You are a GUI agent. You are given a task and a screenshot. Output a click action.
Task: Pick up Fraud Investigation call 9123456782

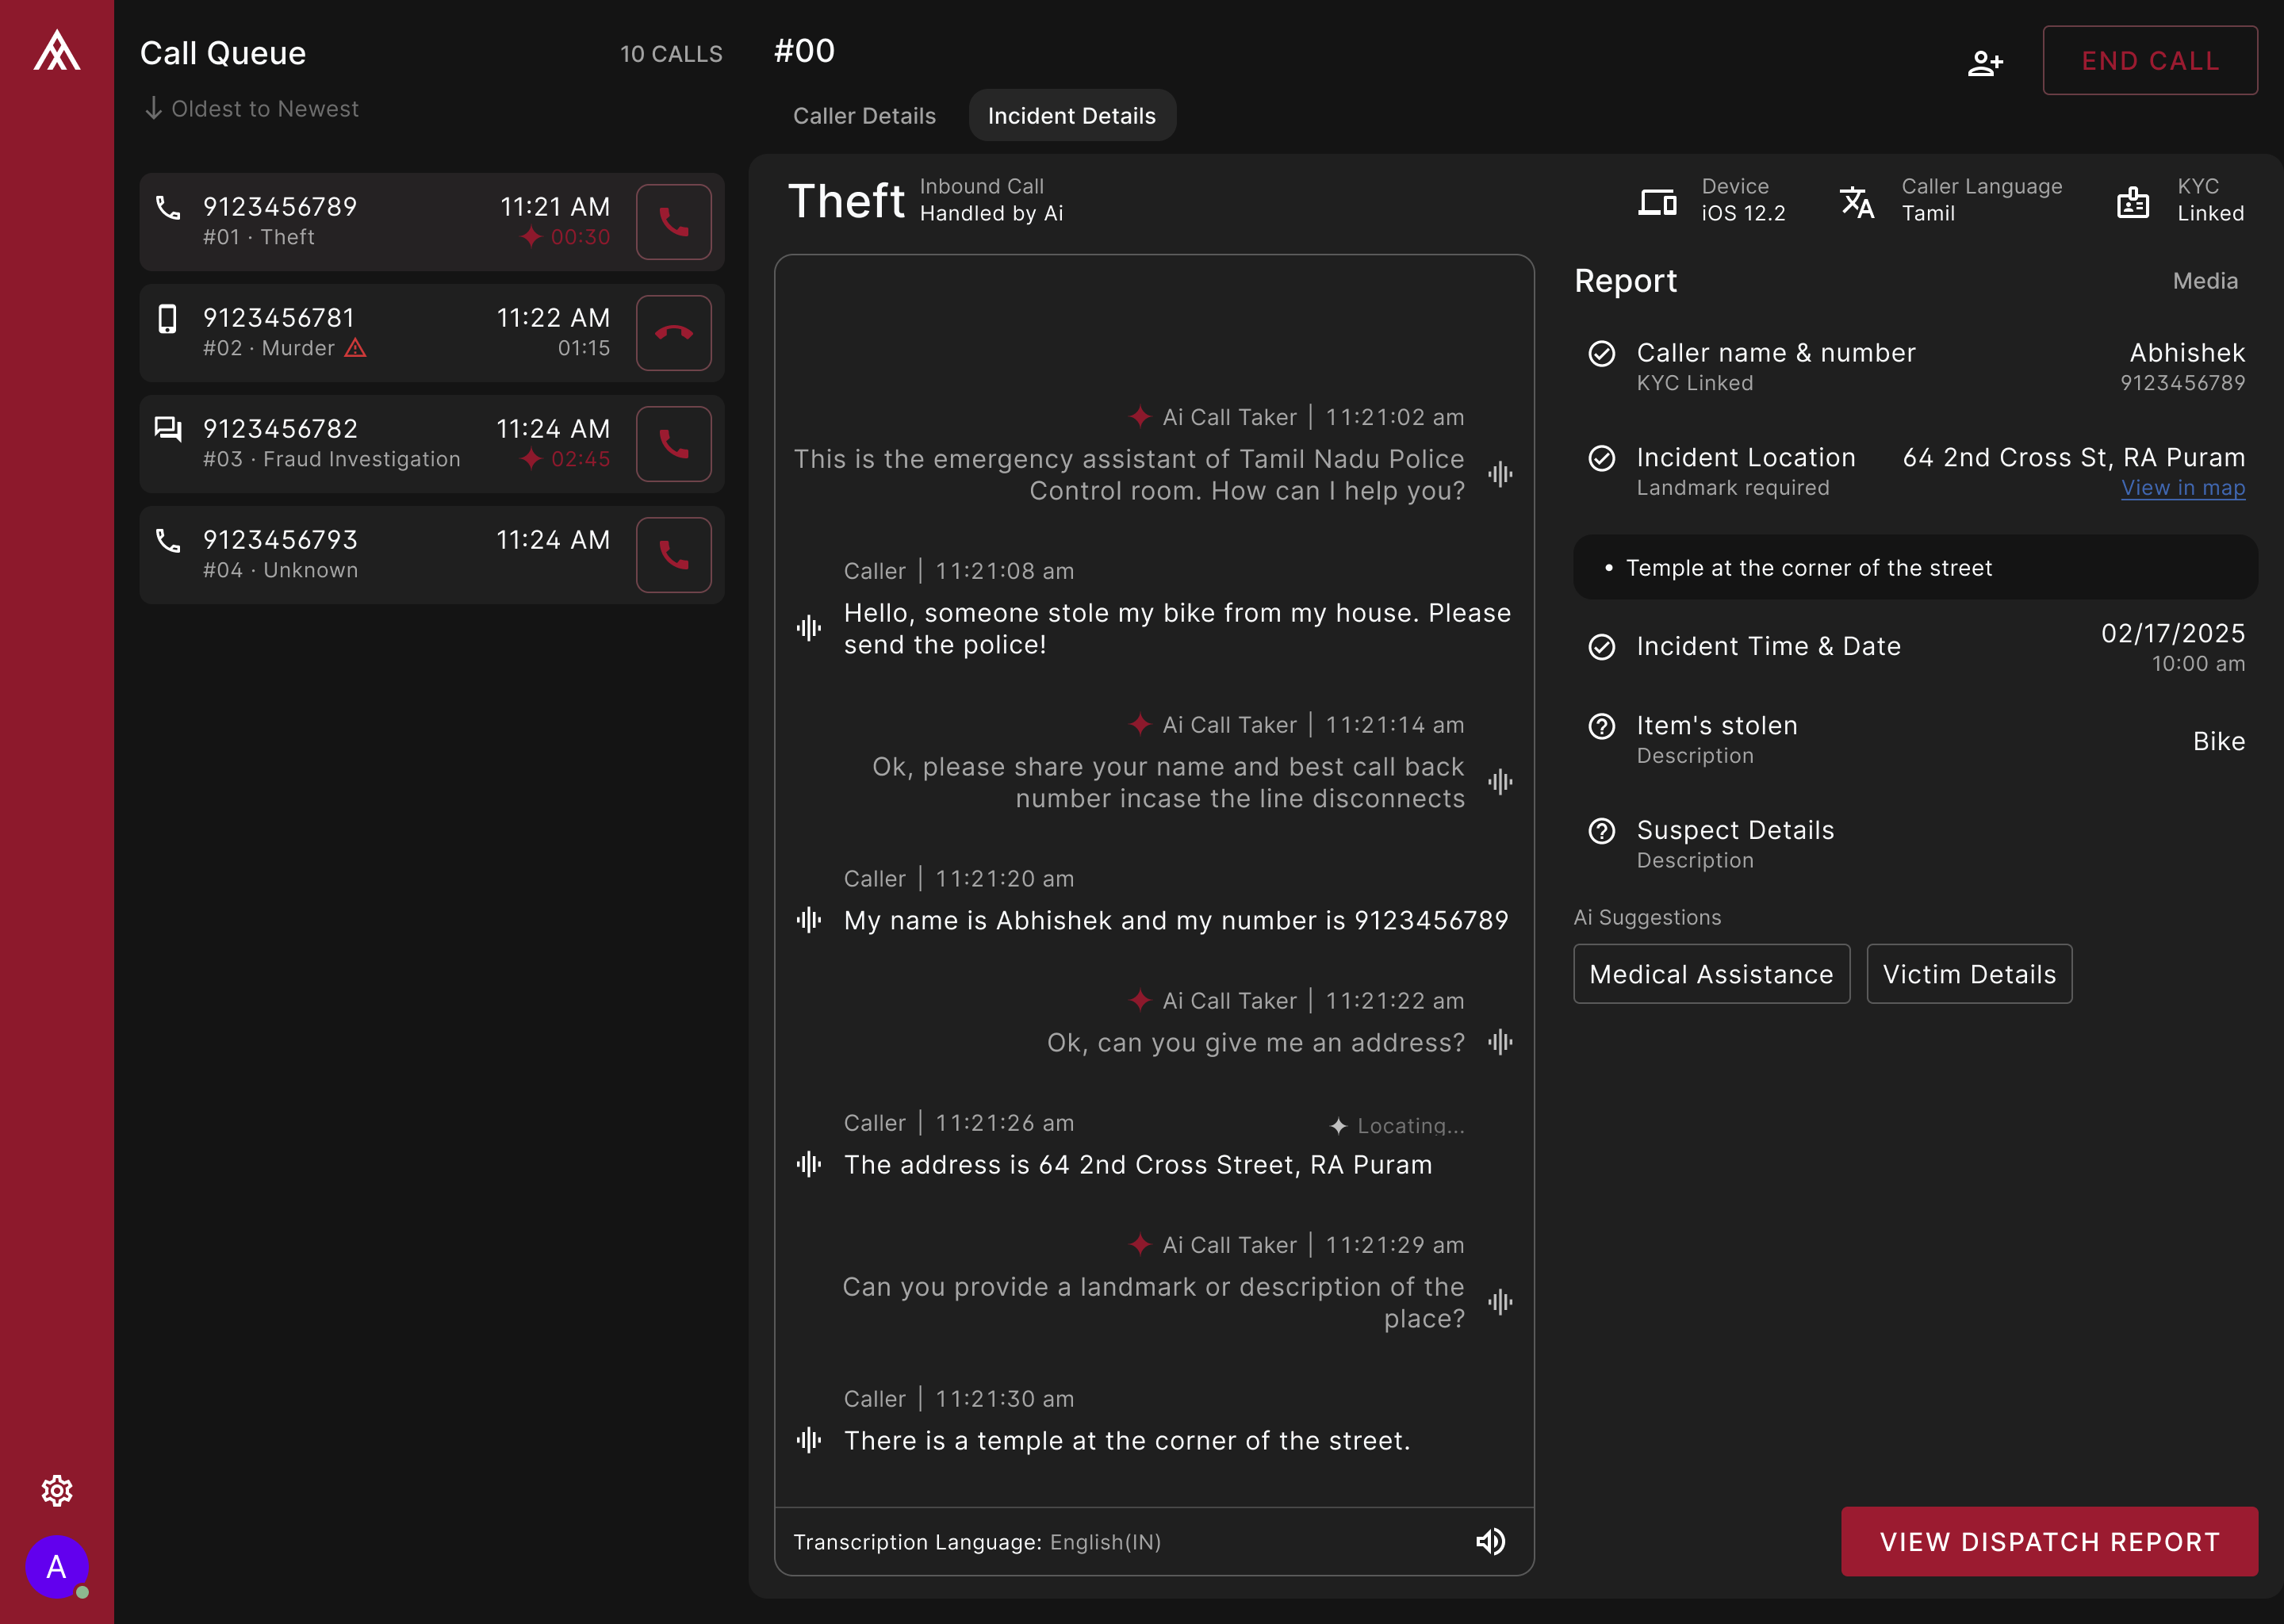click(673, 444)
